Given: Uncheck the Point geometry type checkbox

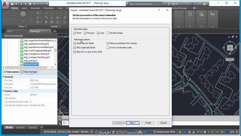Looking at the screenshot, I should click(75, 33).
